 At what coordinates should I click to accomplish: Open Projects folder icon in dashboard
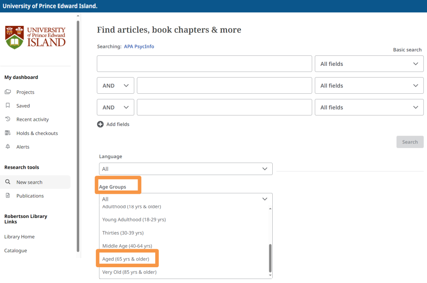(8, 92)
